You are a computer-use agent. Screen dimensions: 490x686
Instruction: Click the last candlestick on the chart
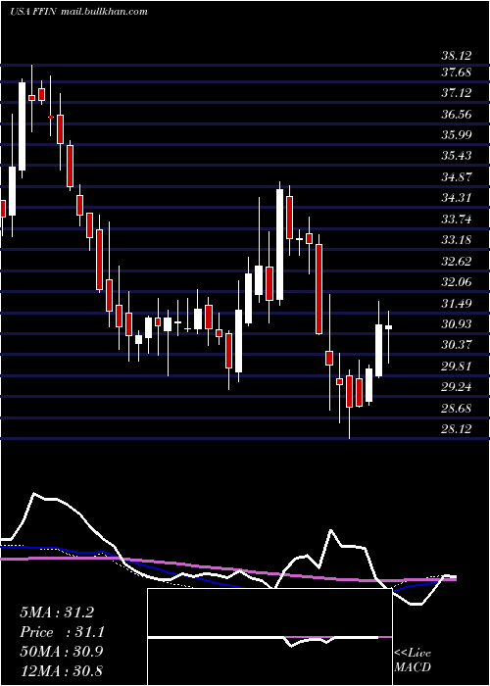(388, 337)
